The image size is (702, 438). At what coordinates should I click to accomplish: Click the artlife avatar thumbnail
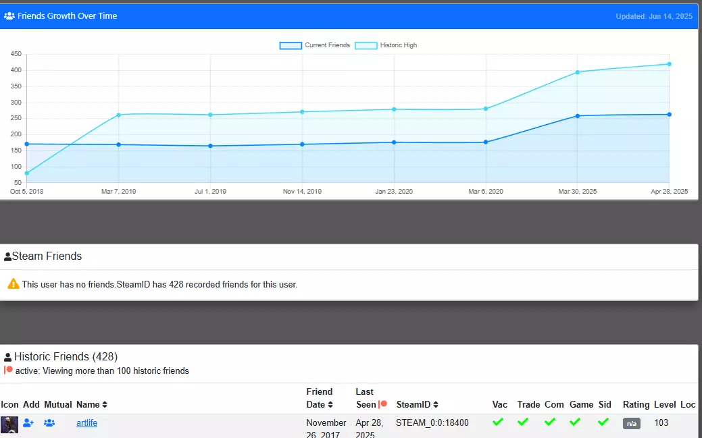pyautogui.click(x=9, y=425)
